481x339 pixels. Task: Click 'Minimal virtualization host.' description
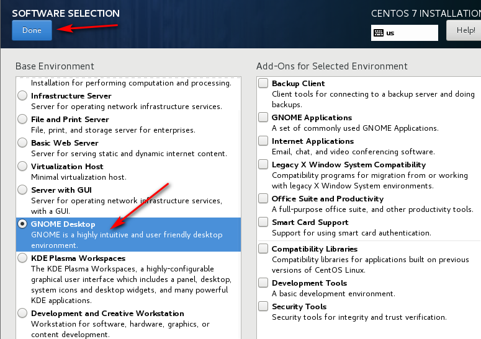tap(79, 177)
